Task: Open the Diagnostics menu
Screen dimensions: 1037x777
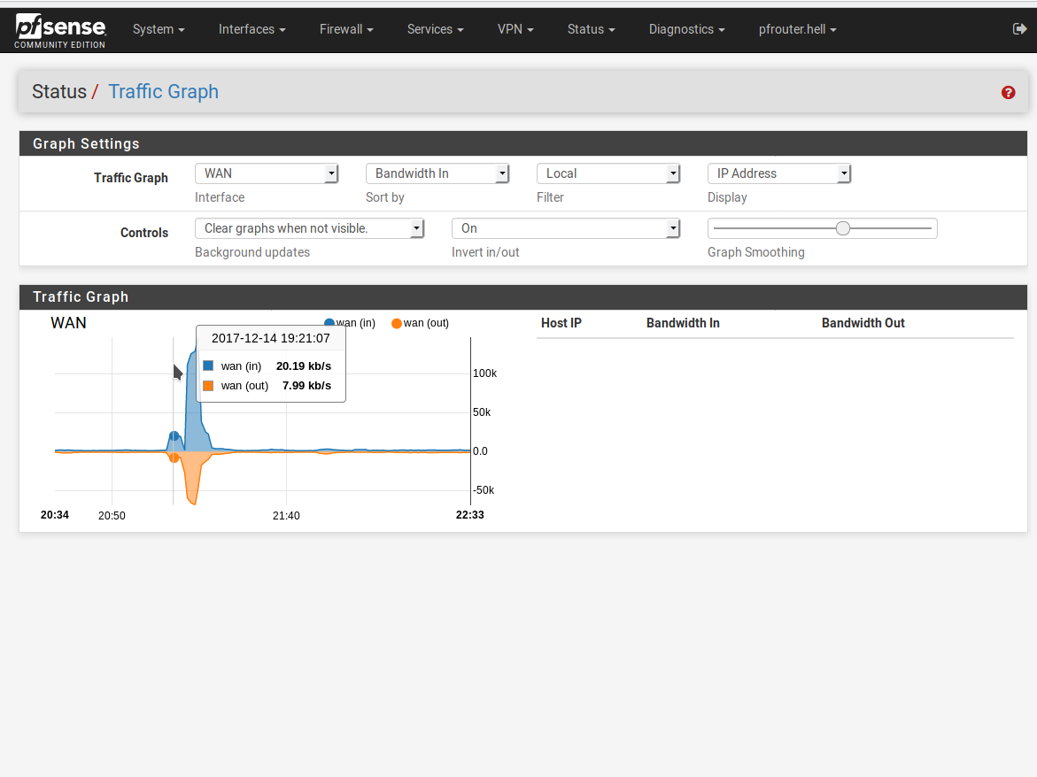Action: (686, 29)
